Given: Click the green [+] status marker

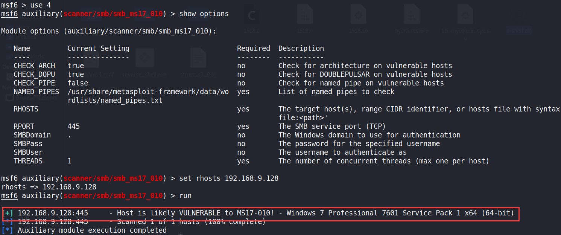Looking at the screenshot, I should (x=8, y=213).
